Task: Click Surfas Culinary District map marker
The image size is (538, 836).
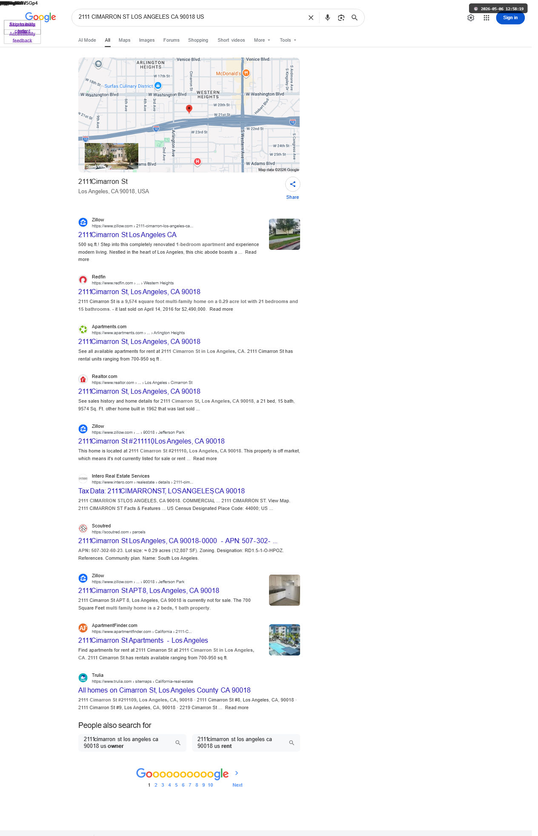Action: click(x=158, y=86)
